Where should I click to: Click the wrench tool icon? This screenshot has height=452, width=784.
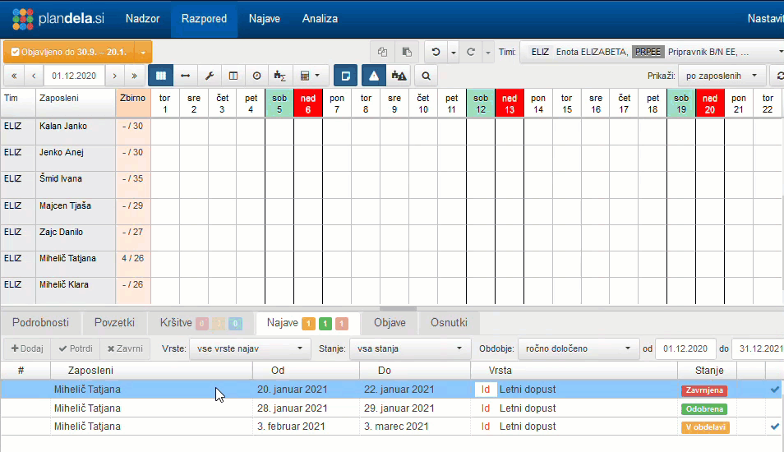click(x=209, y=76)
